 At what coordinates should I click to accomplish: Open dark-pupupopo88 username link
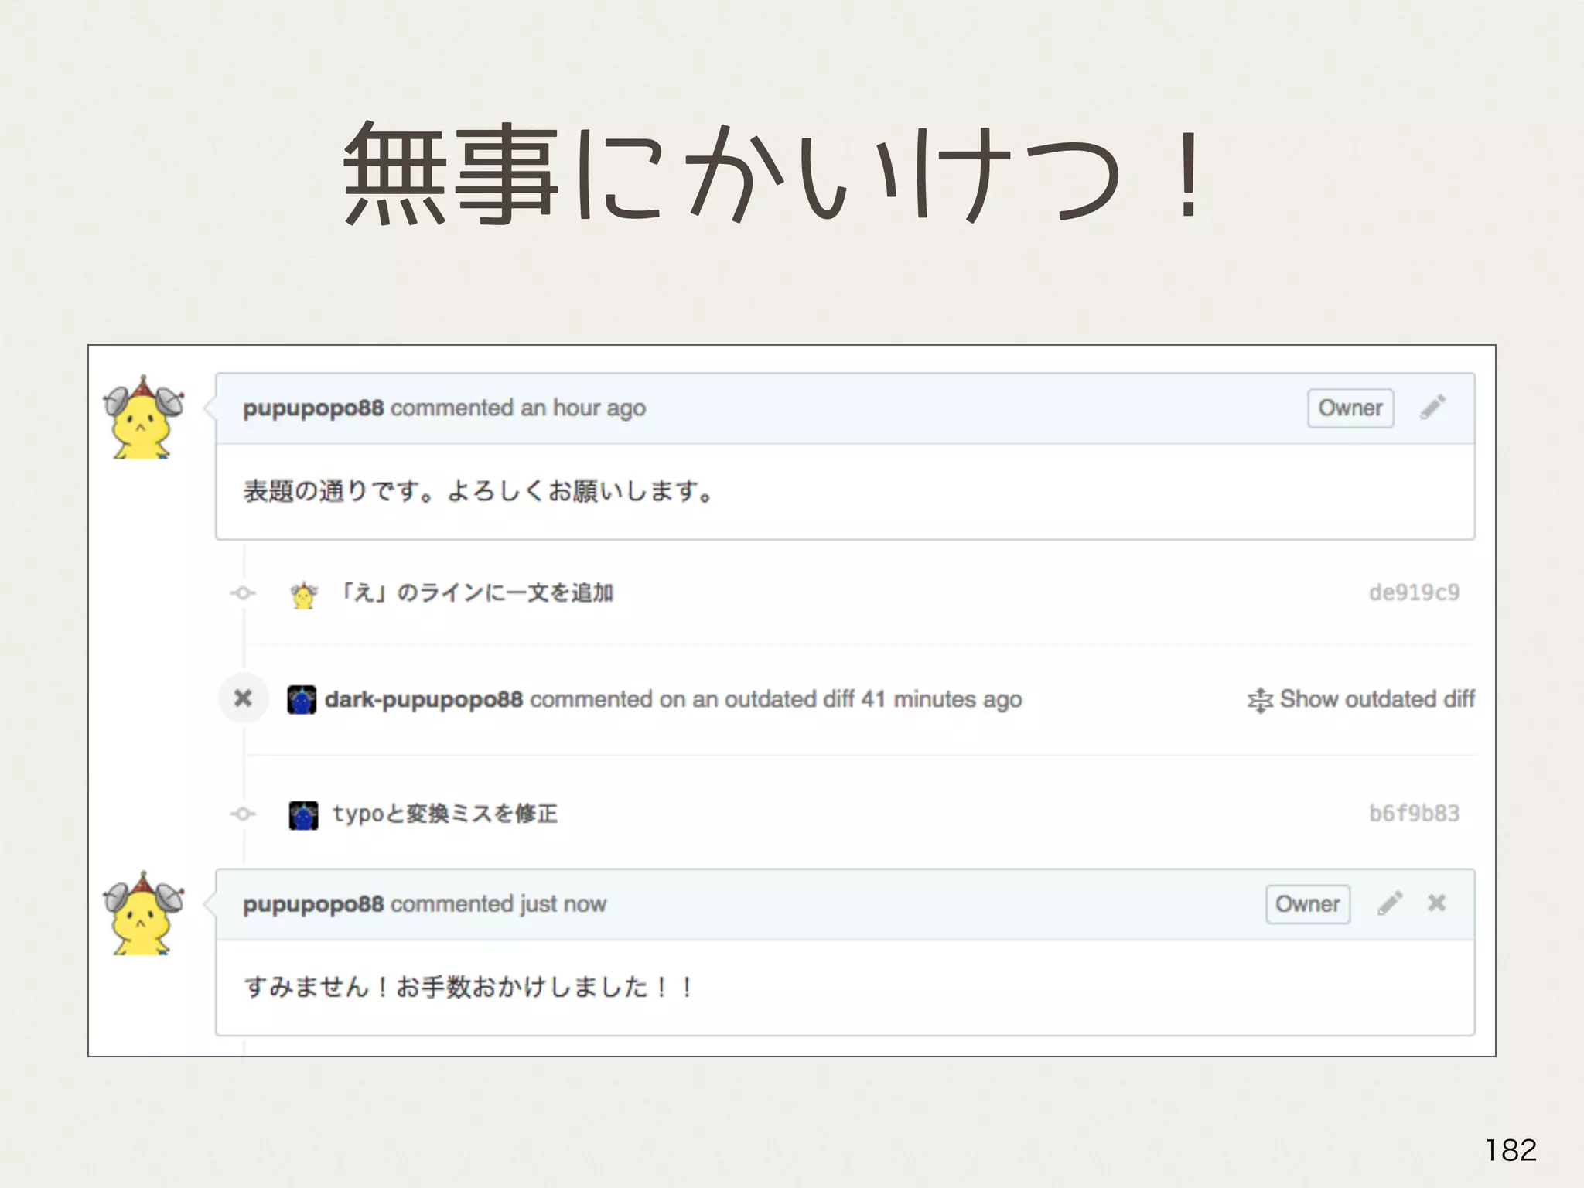pos(424,699)
